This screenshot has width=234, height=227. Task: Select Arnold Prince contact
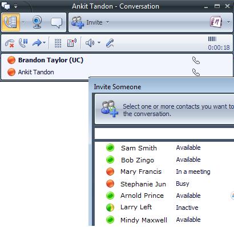(142, 196)
